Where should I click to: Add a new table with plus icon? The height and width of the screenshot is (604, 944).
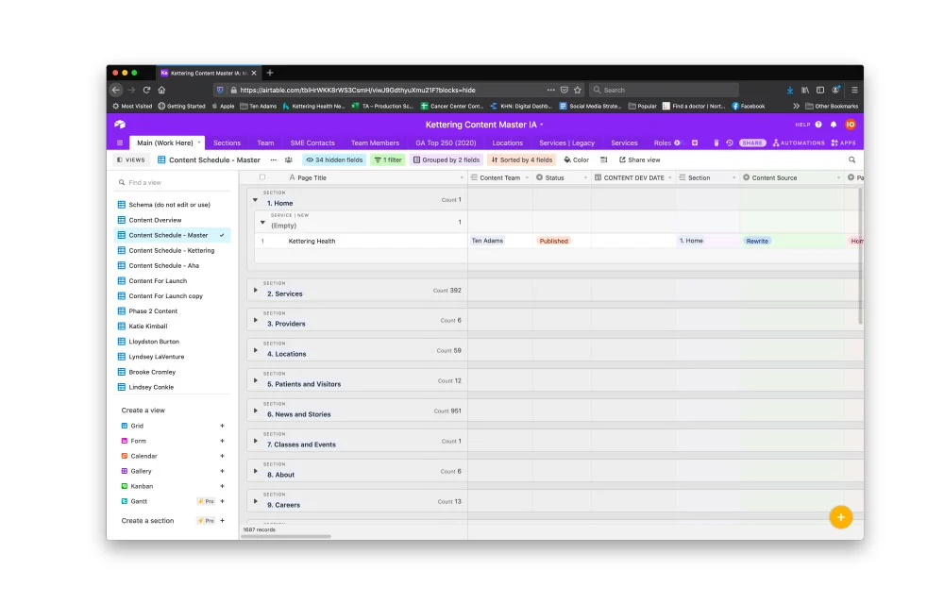695,143
